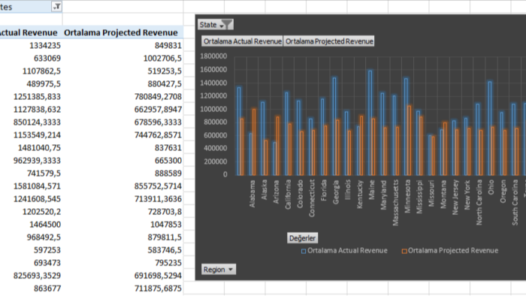Select cell with value 1202520,2
526x296 pixels.
click(31, 212)
